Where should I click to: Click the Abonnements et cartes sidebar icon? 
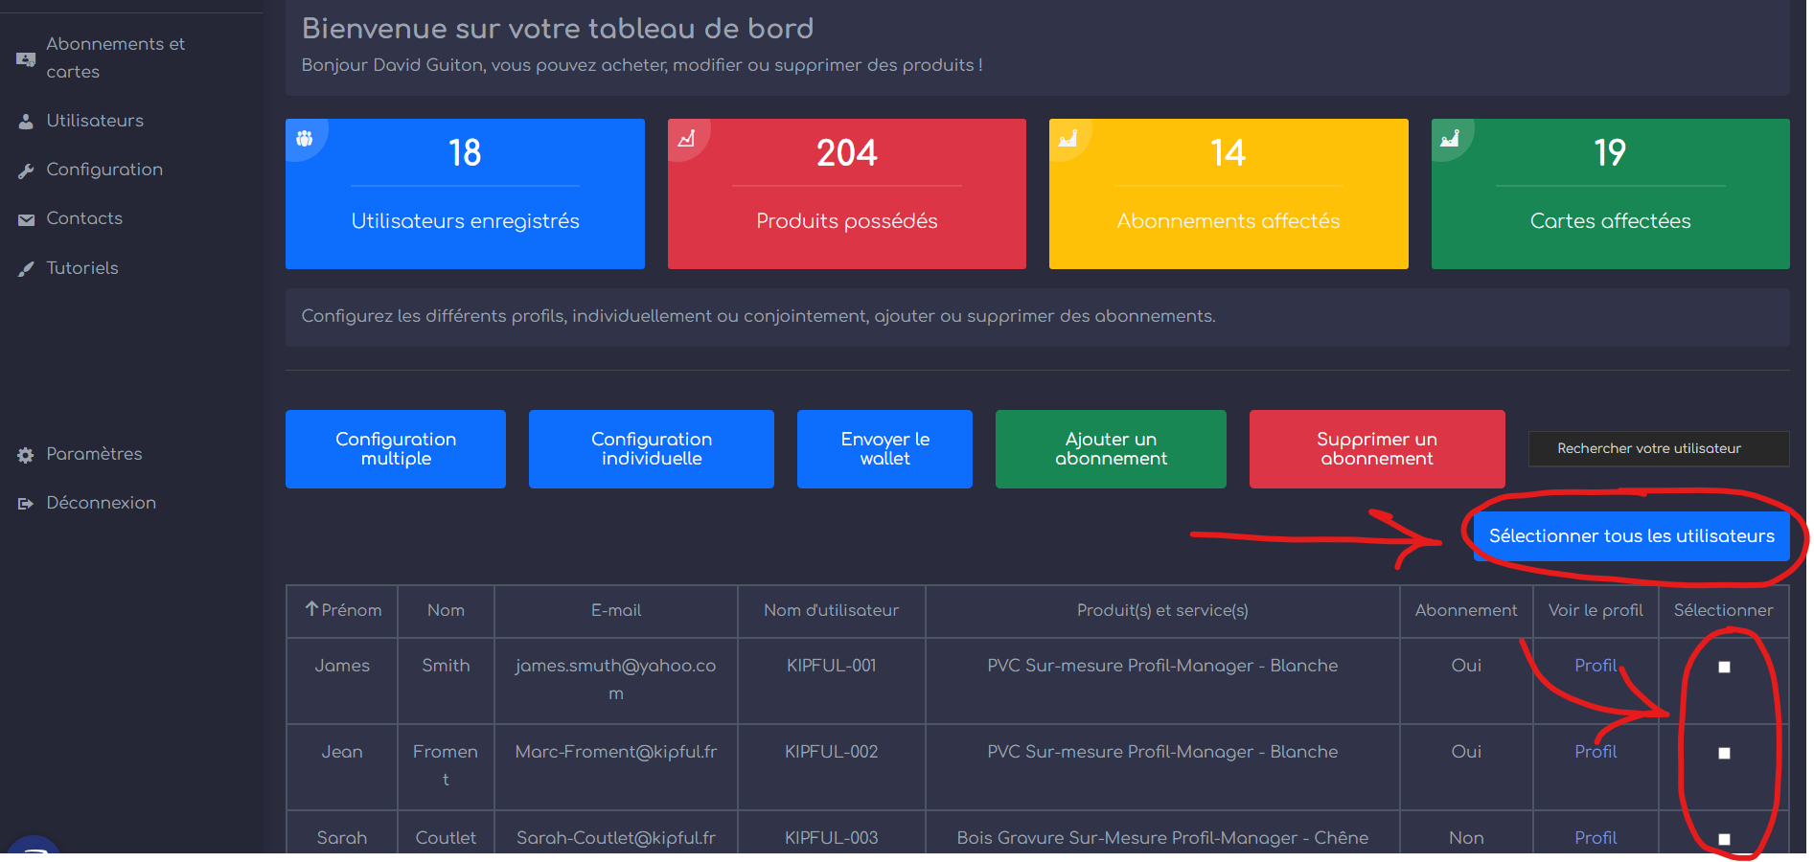[26, 59]
